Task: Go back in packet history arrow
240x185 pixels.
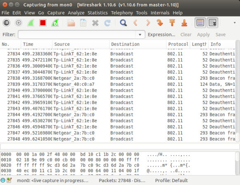Action: pyautogui.click(x=135, y=23)
